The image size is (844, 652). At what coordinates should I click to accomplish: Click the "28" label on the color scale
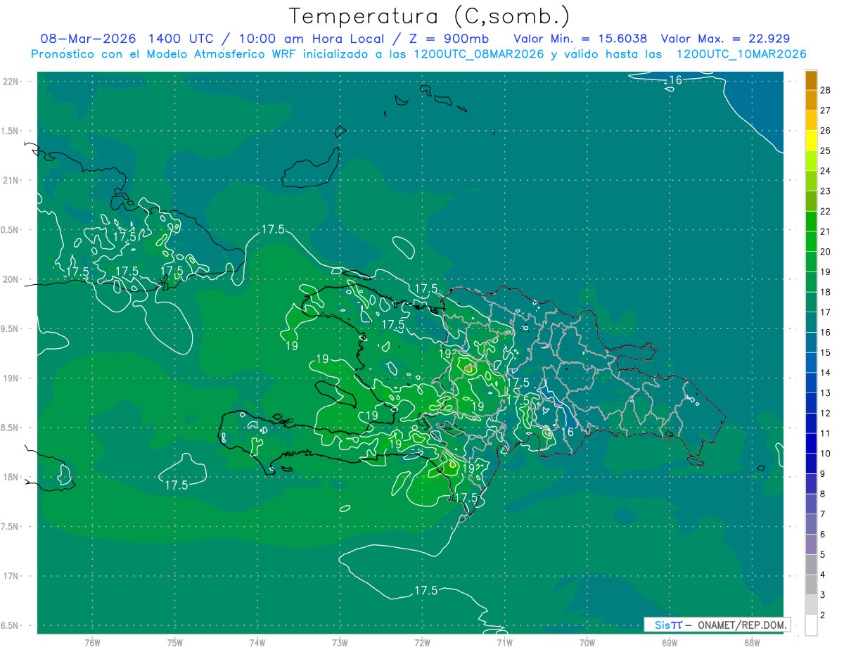pyautogui.click(x=826, y=90)
